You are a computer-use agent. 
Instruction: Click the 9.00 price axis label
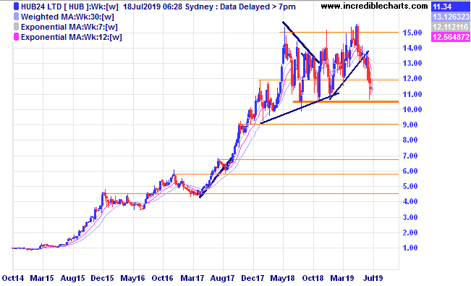pyautogui.click(x=410, y=125)
